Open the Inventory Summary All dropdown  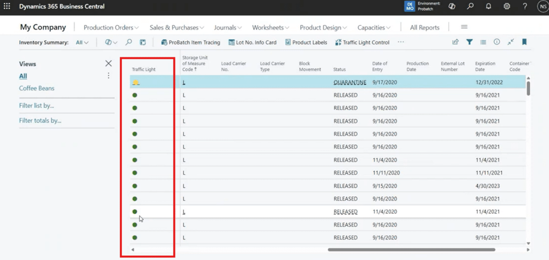(82, 42)
